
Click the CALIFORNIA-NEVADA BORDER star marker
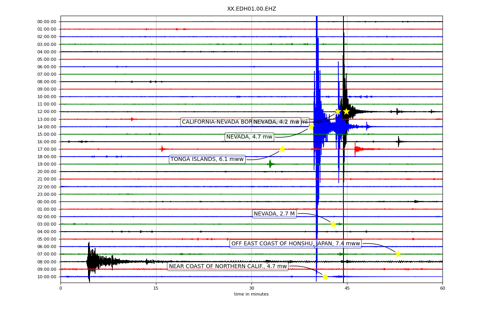[x=337, y=111]
